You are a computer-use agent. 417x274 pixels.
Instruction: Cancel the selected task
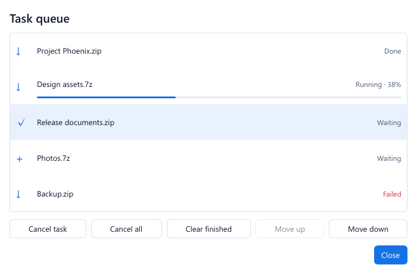[x=48, y=229]
